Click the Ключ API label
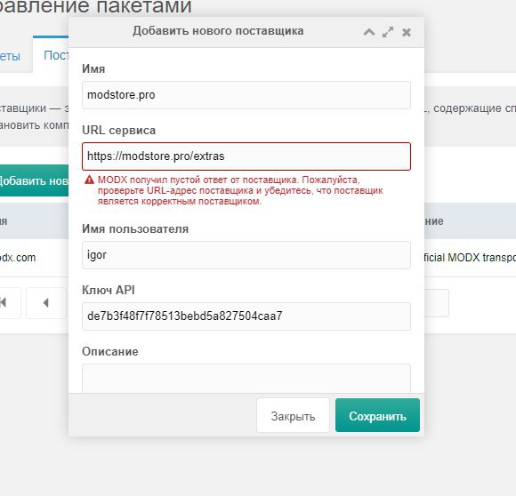Image resolution: width=516 pixels, height=496 pixels. point(109,290)
